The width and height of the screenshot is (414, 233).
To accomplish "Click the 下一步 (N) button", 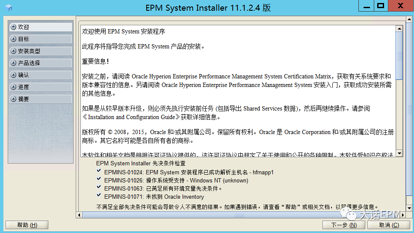I will tap(344, 225).
